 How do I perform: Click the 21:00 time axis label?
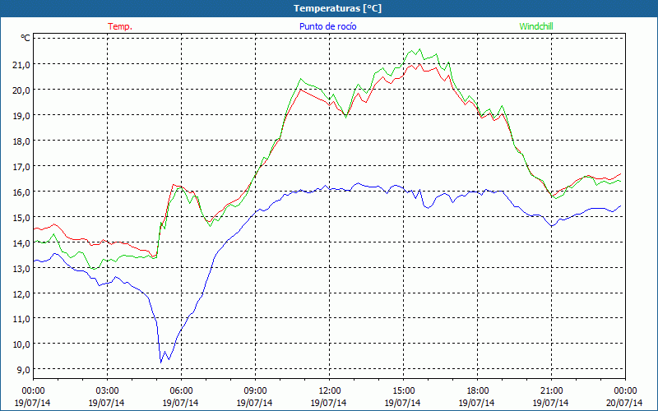click(551, 391)
